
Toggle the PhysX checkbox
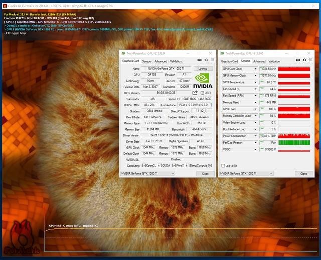click(174, 165)
